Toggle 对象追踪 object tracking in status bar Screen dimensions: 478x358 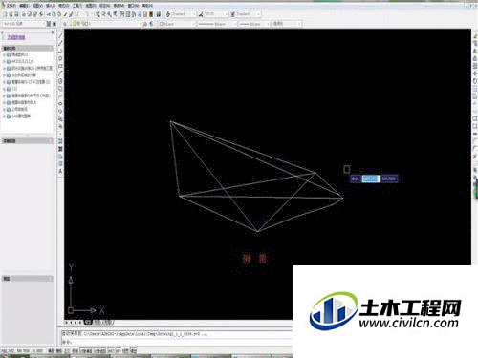(x=100, y=351)
